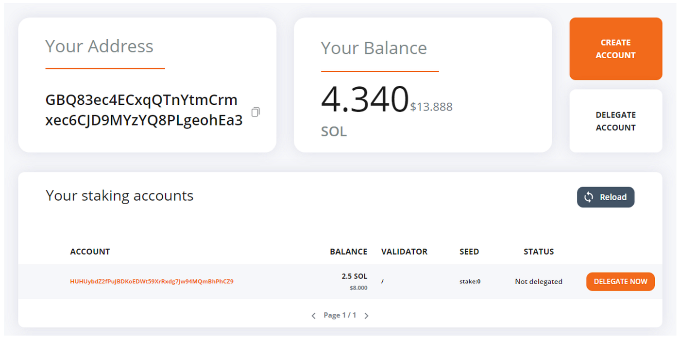Click the $13.888 balance value in dollars
The width and height of the screenshot is (680, 338).
pyautogui.click(x=431, y=107)
